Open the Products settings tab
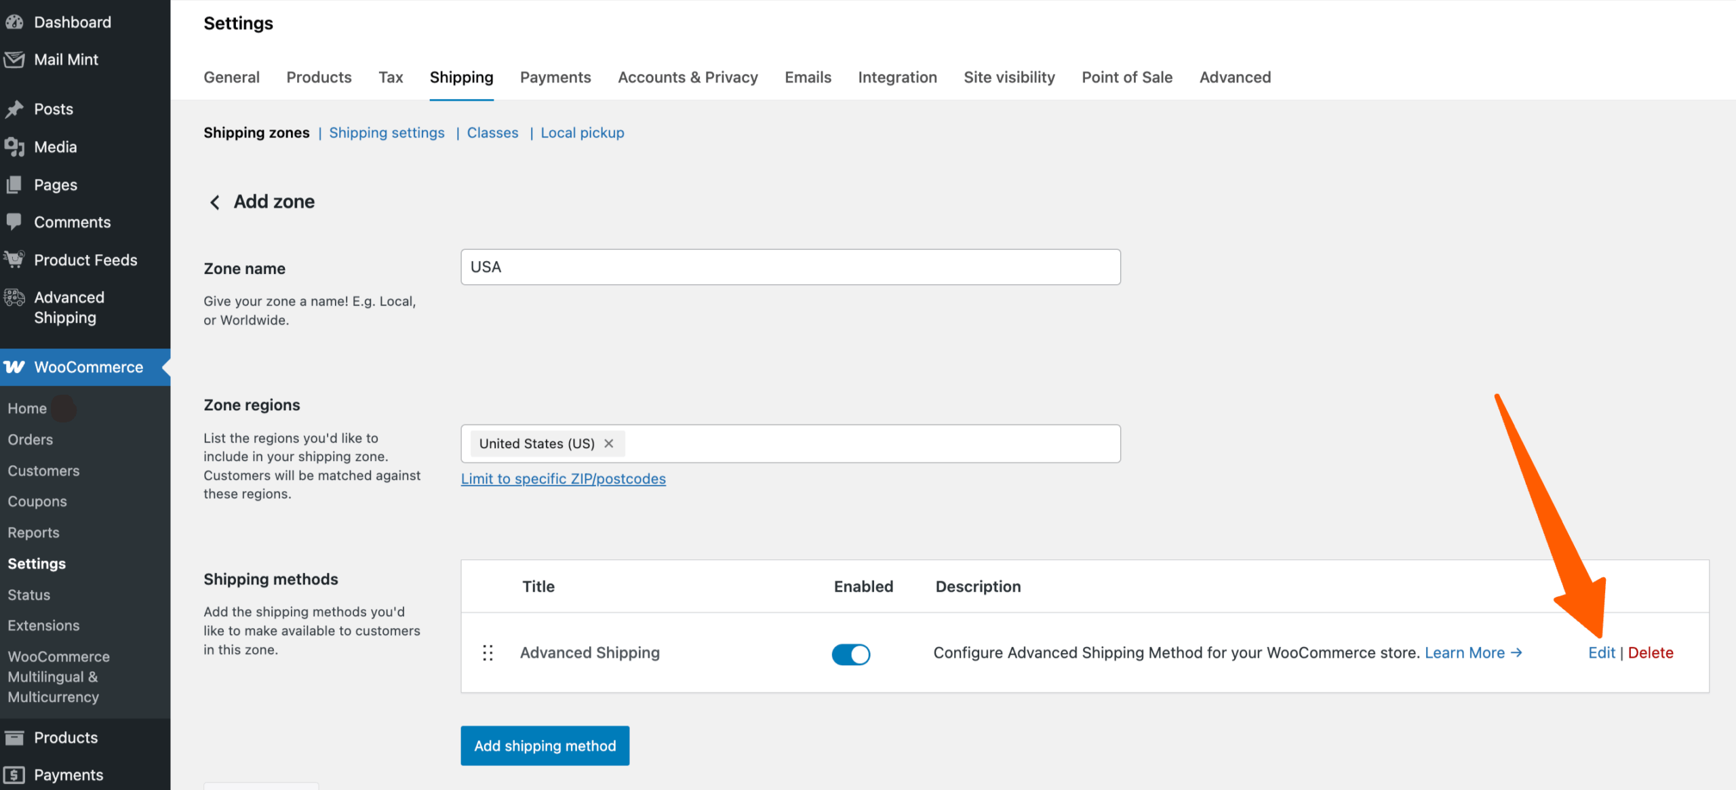Image resolution: width=1736 pixels, height=790 pixels. point(319,77)
